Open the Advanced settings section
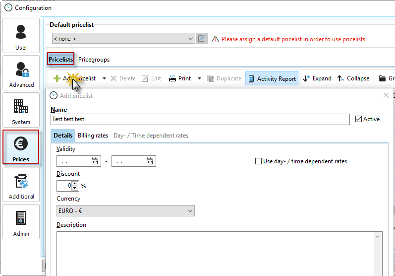The width and height of the screenshot is (395, 276). click(x=21, y=73)
